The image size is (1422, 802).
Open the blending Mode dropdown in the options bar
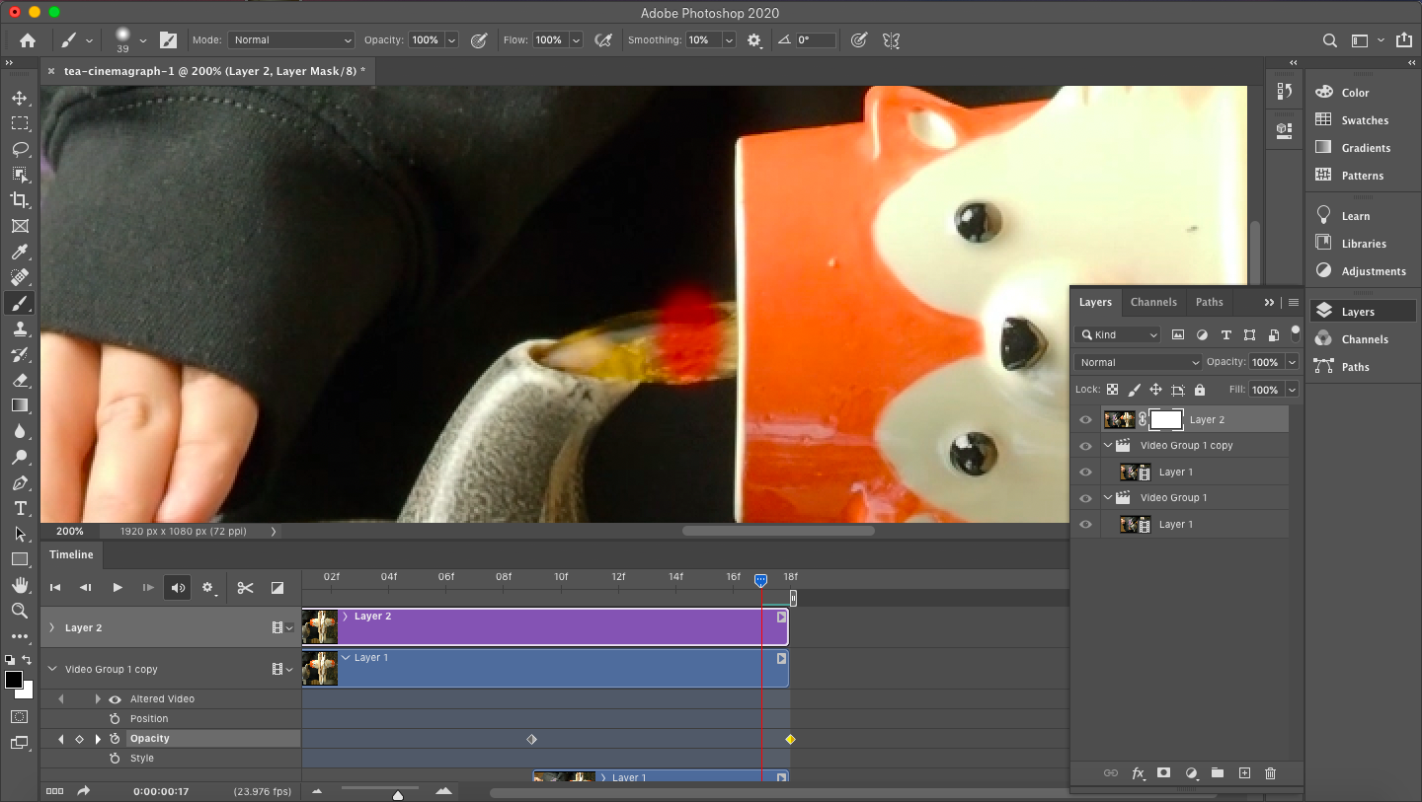(290, 39)
